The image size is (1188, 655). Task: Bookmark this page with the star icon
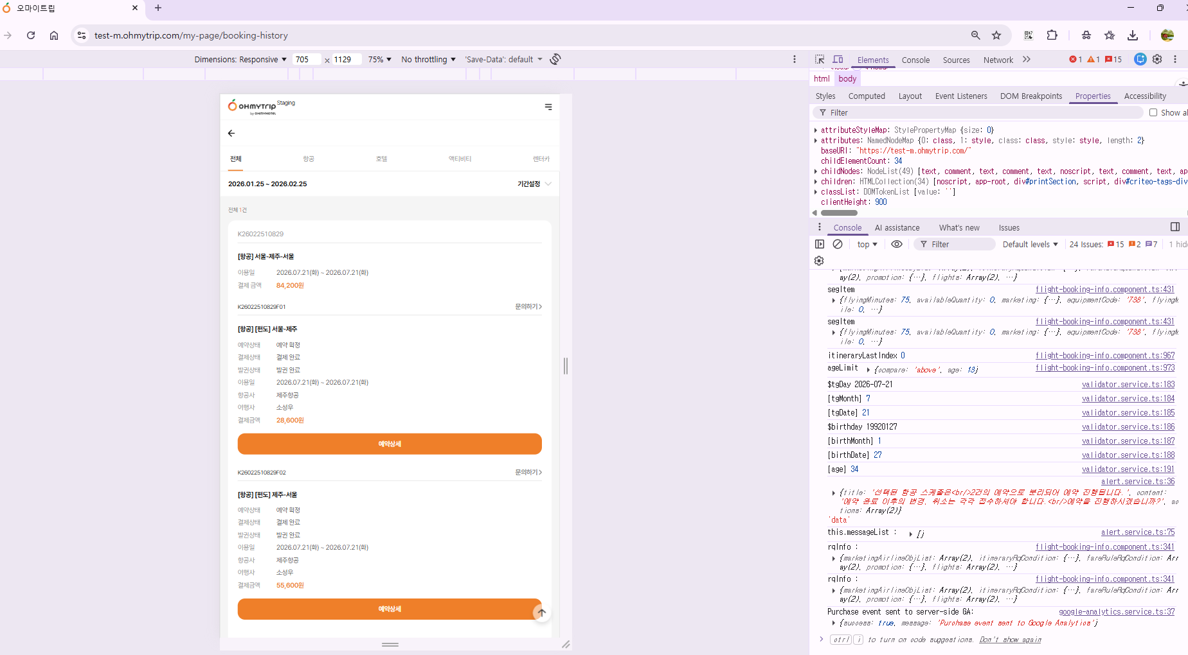996,35
